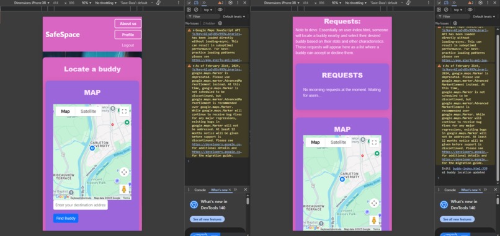
Task: Open issues settings gear in right console
Action: click(455, 24)
